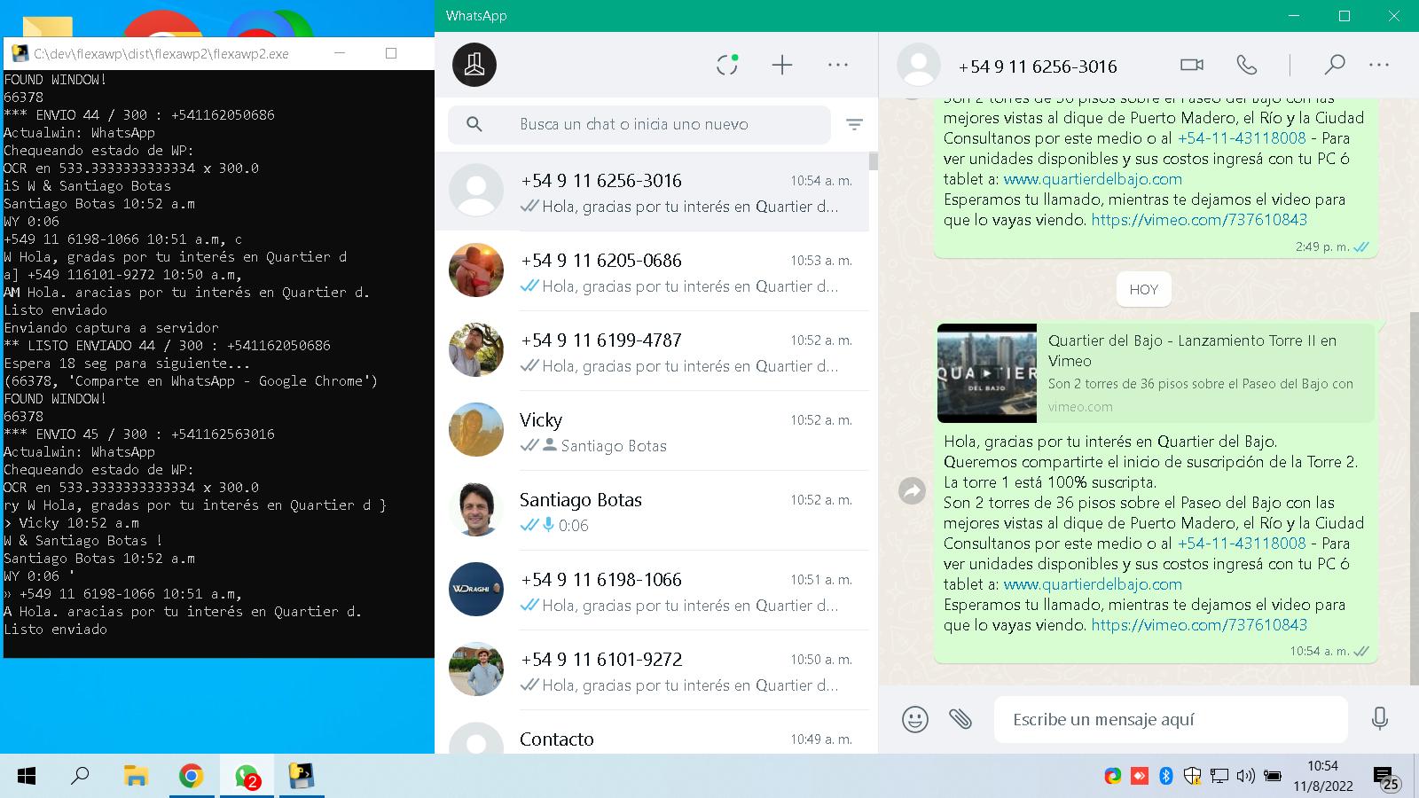Forward the Vimeo link message
The width and height of the screenshot is (1419, 798).
(912, 490)
